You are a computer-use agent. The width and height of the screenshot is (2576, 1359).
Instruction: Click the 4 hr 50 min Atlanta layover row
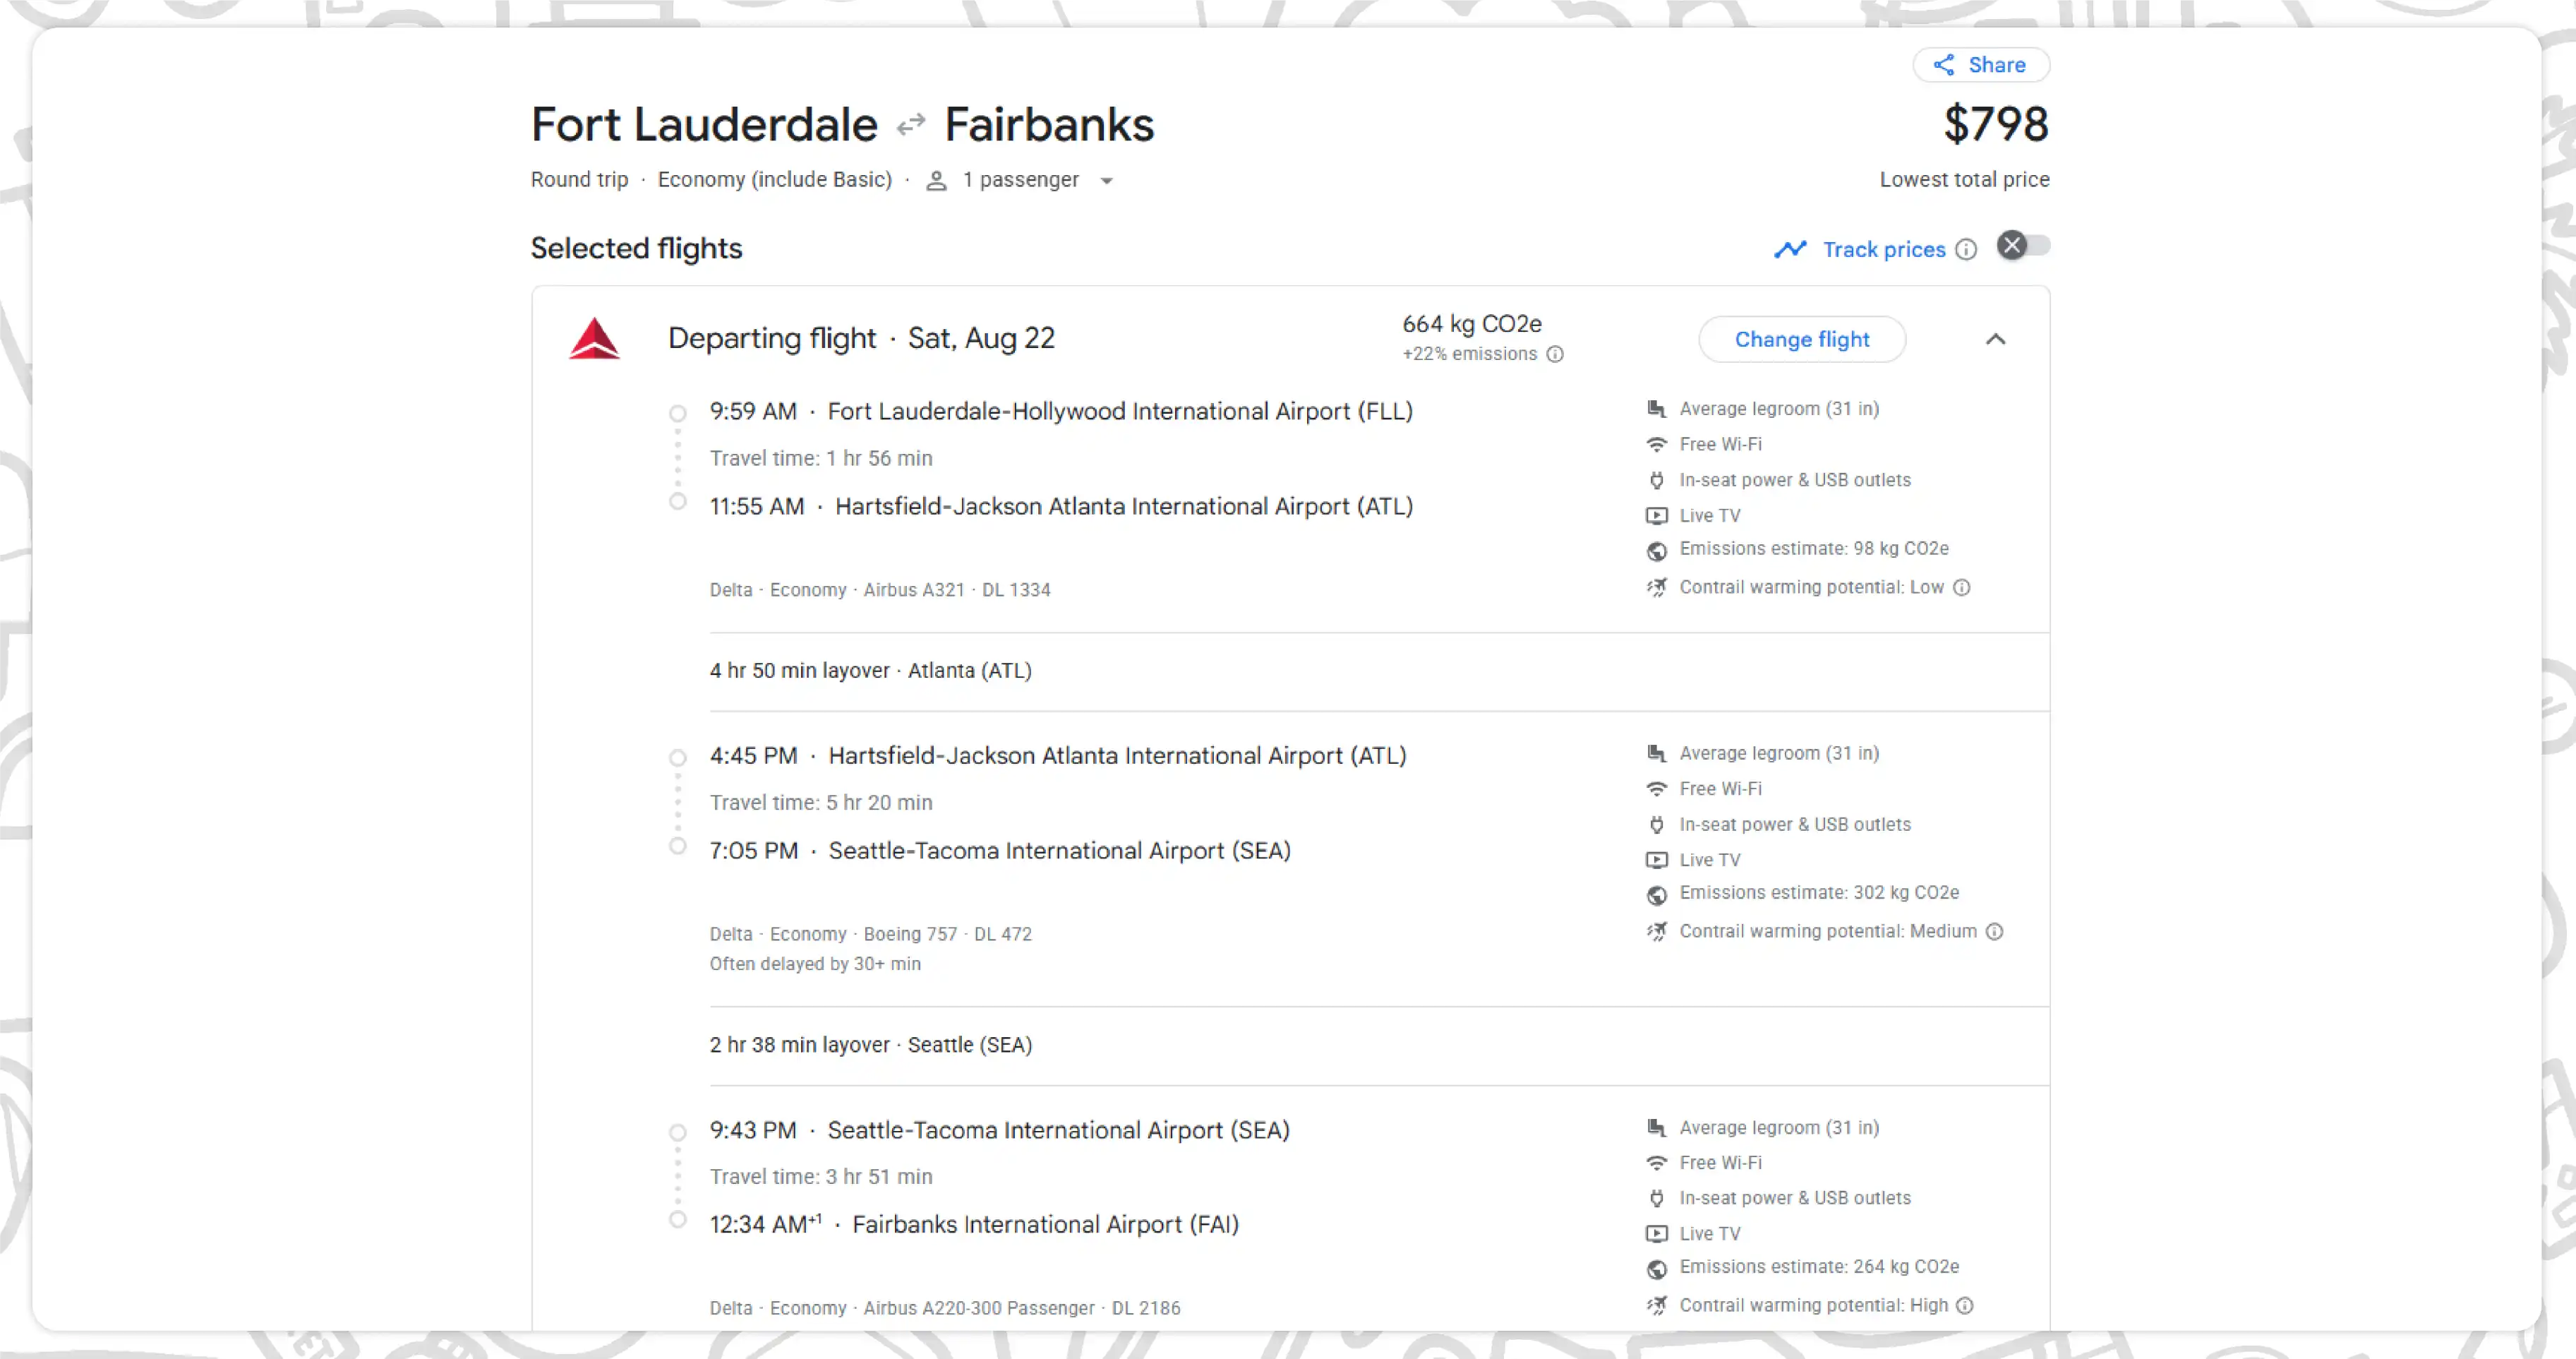pyautogui.click(x=1379, y=671)
